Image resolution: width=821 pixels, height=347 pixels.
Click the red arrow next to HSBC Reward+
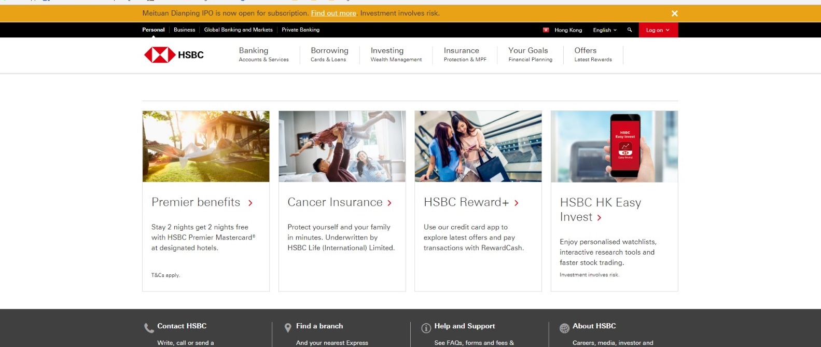coord(517,203)
